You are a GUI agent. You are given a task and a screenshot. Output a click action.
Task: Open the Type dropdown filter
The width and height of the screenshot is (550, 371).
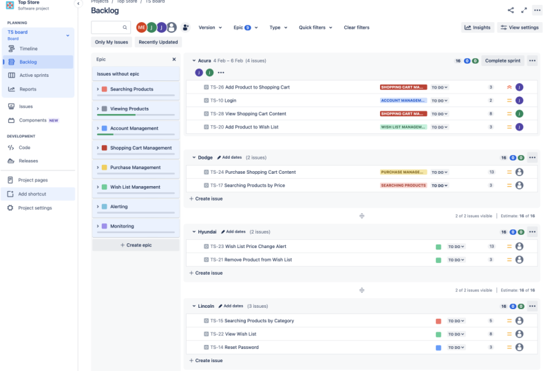[x=278, y=27]
